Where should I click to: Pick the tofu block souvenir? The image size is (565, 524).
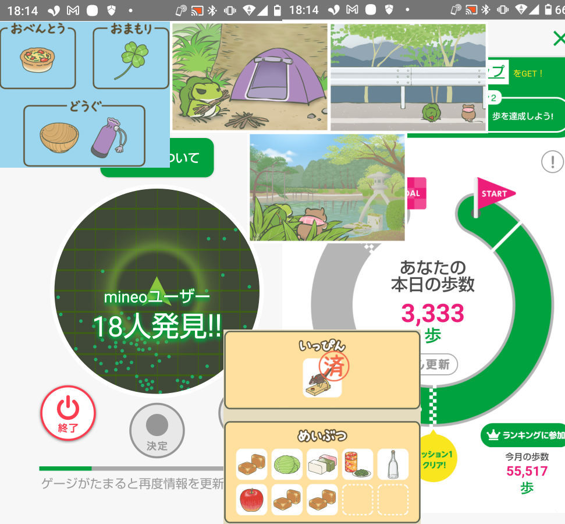pyautogui.click(x=322, y=464)
